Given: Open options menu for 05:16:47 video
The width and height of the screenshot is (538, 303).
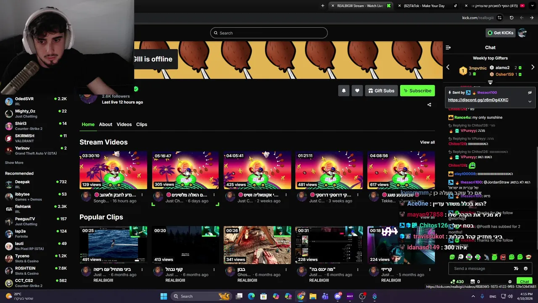Looking at the screenshot, I should click(x=214, y=195).
